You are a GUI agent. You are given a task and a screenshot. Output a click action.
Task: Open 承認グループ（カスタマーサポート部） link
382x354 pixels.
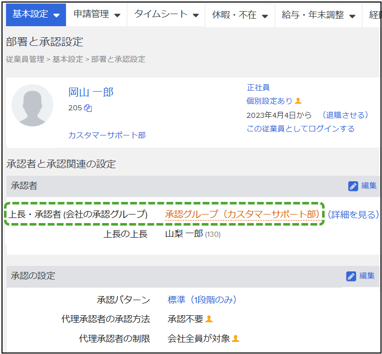[242, 214]
